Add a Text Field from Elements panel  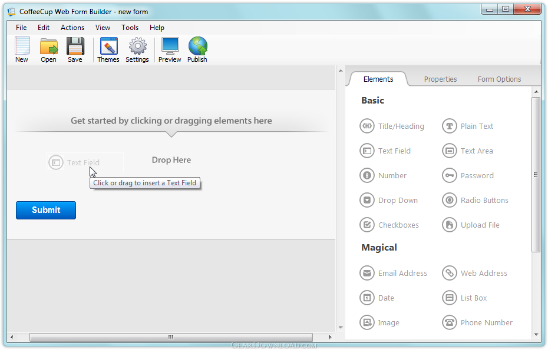coord(385,151)
